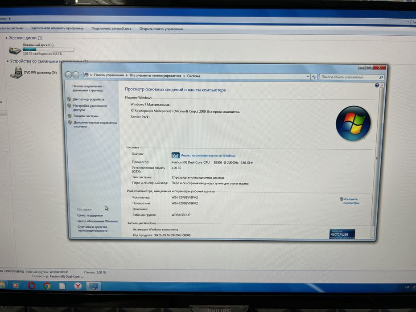Click the control panel icon in address bar
Screen dimensions: 416x312
pos(86,75)
